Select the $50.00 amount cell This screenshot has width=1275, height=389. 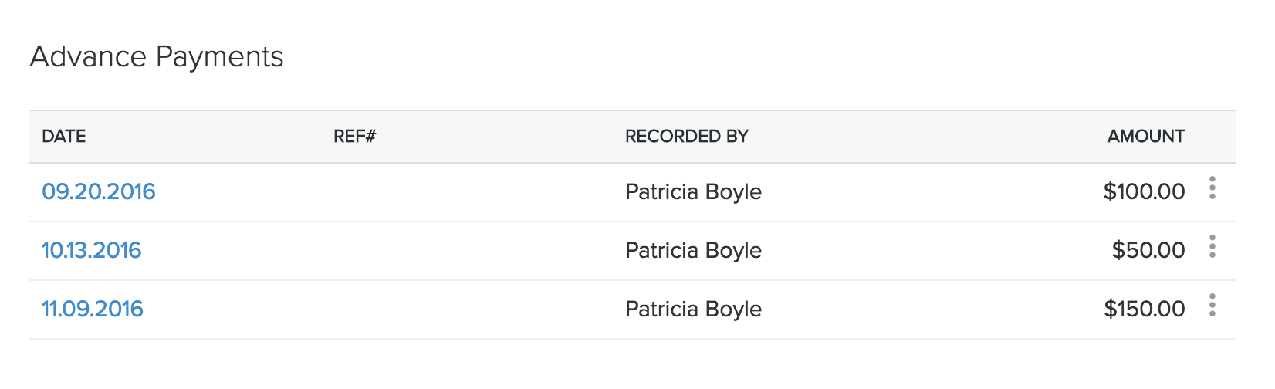click(1148, 250)
